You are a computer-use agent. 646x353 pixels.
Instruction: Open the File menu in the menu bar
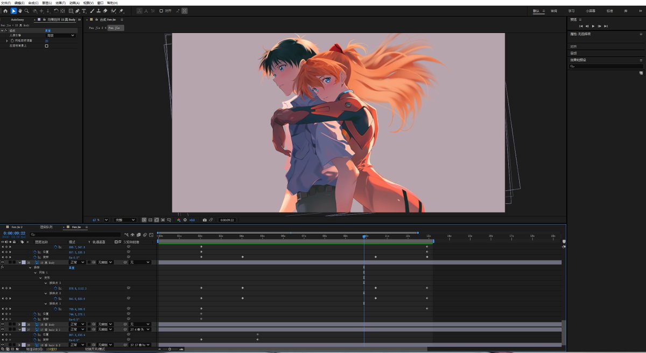coord(5,3)
